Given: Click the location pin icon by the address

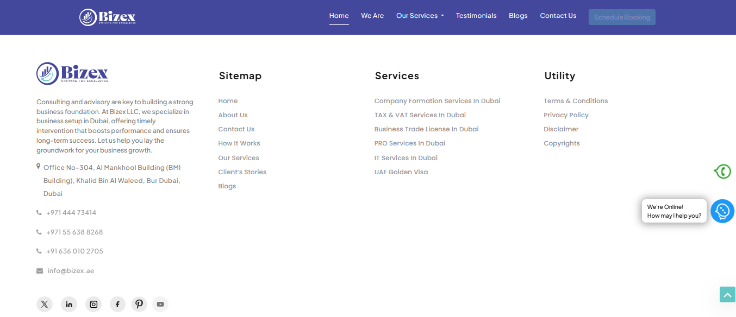Looking at the screenshot, I should click(x=39, y=167).
